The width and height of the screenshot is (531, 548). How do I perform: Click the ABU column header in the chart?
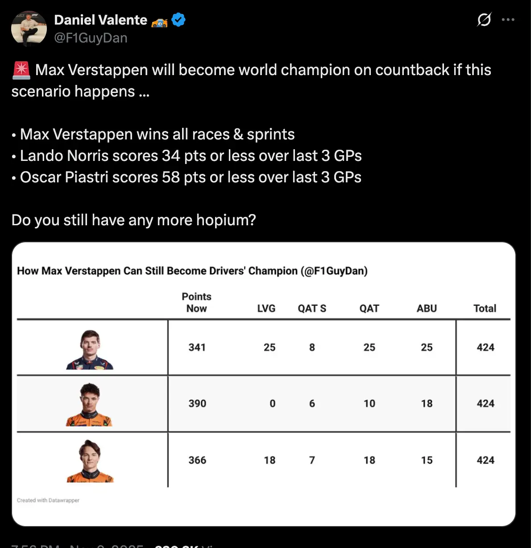point(427,308)
